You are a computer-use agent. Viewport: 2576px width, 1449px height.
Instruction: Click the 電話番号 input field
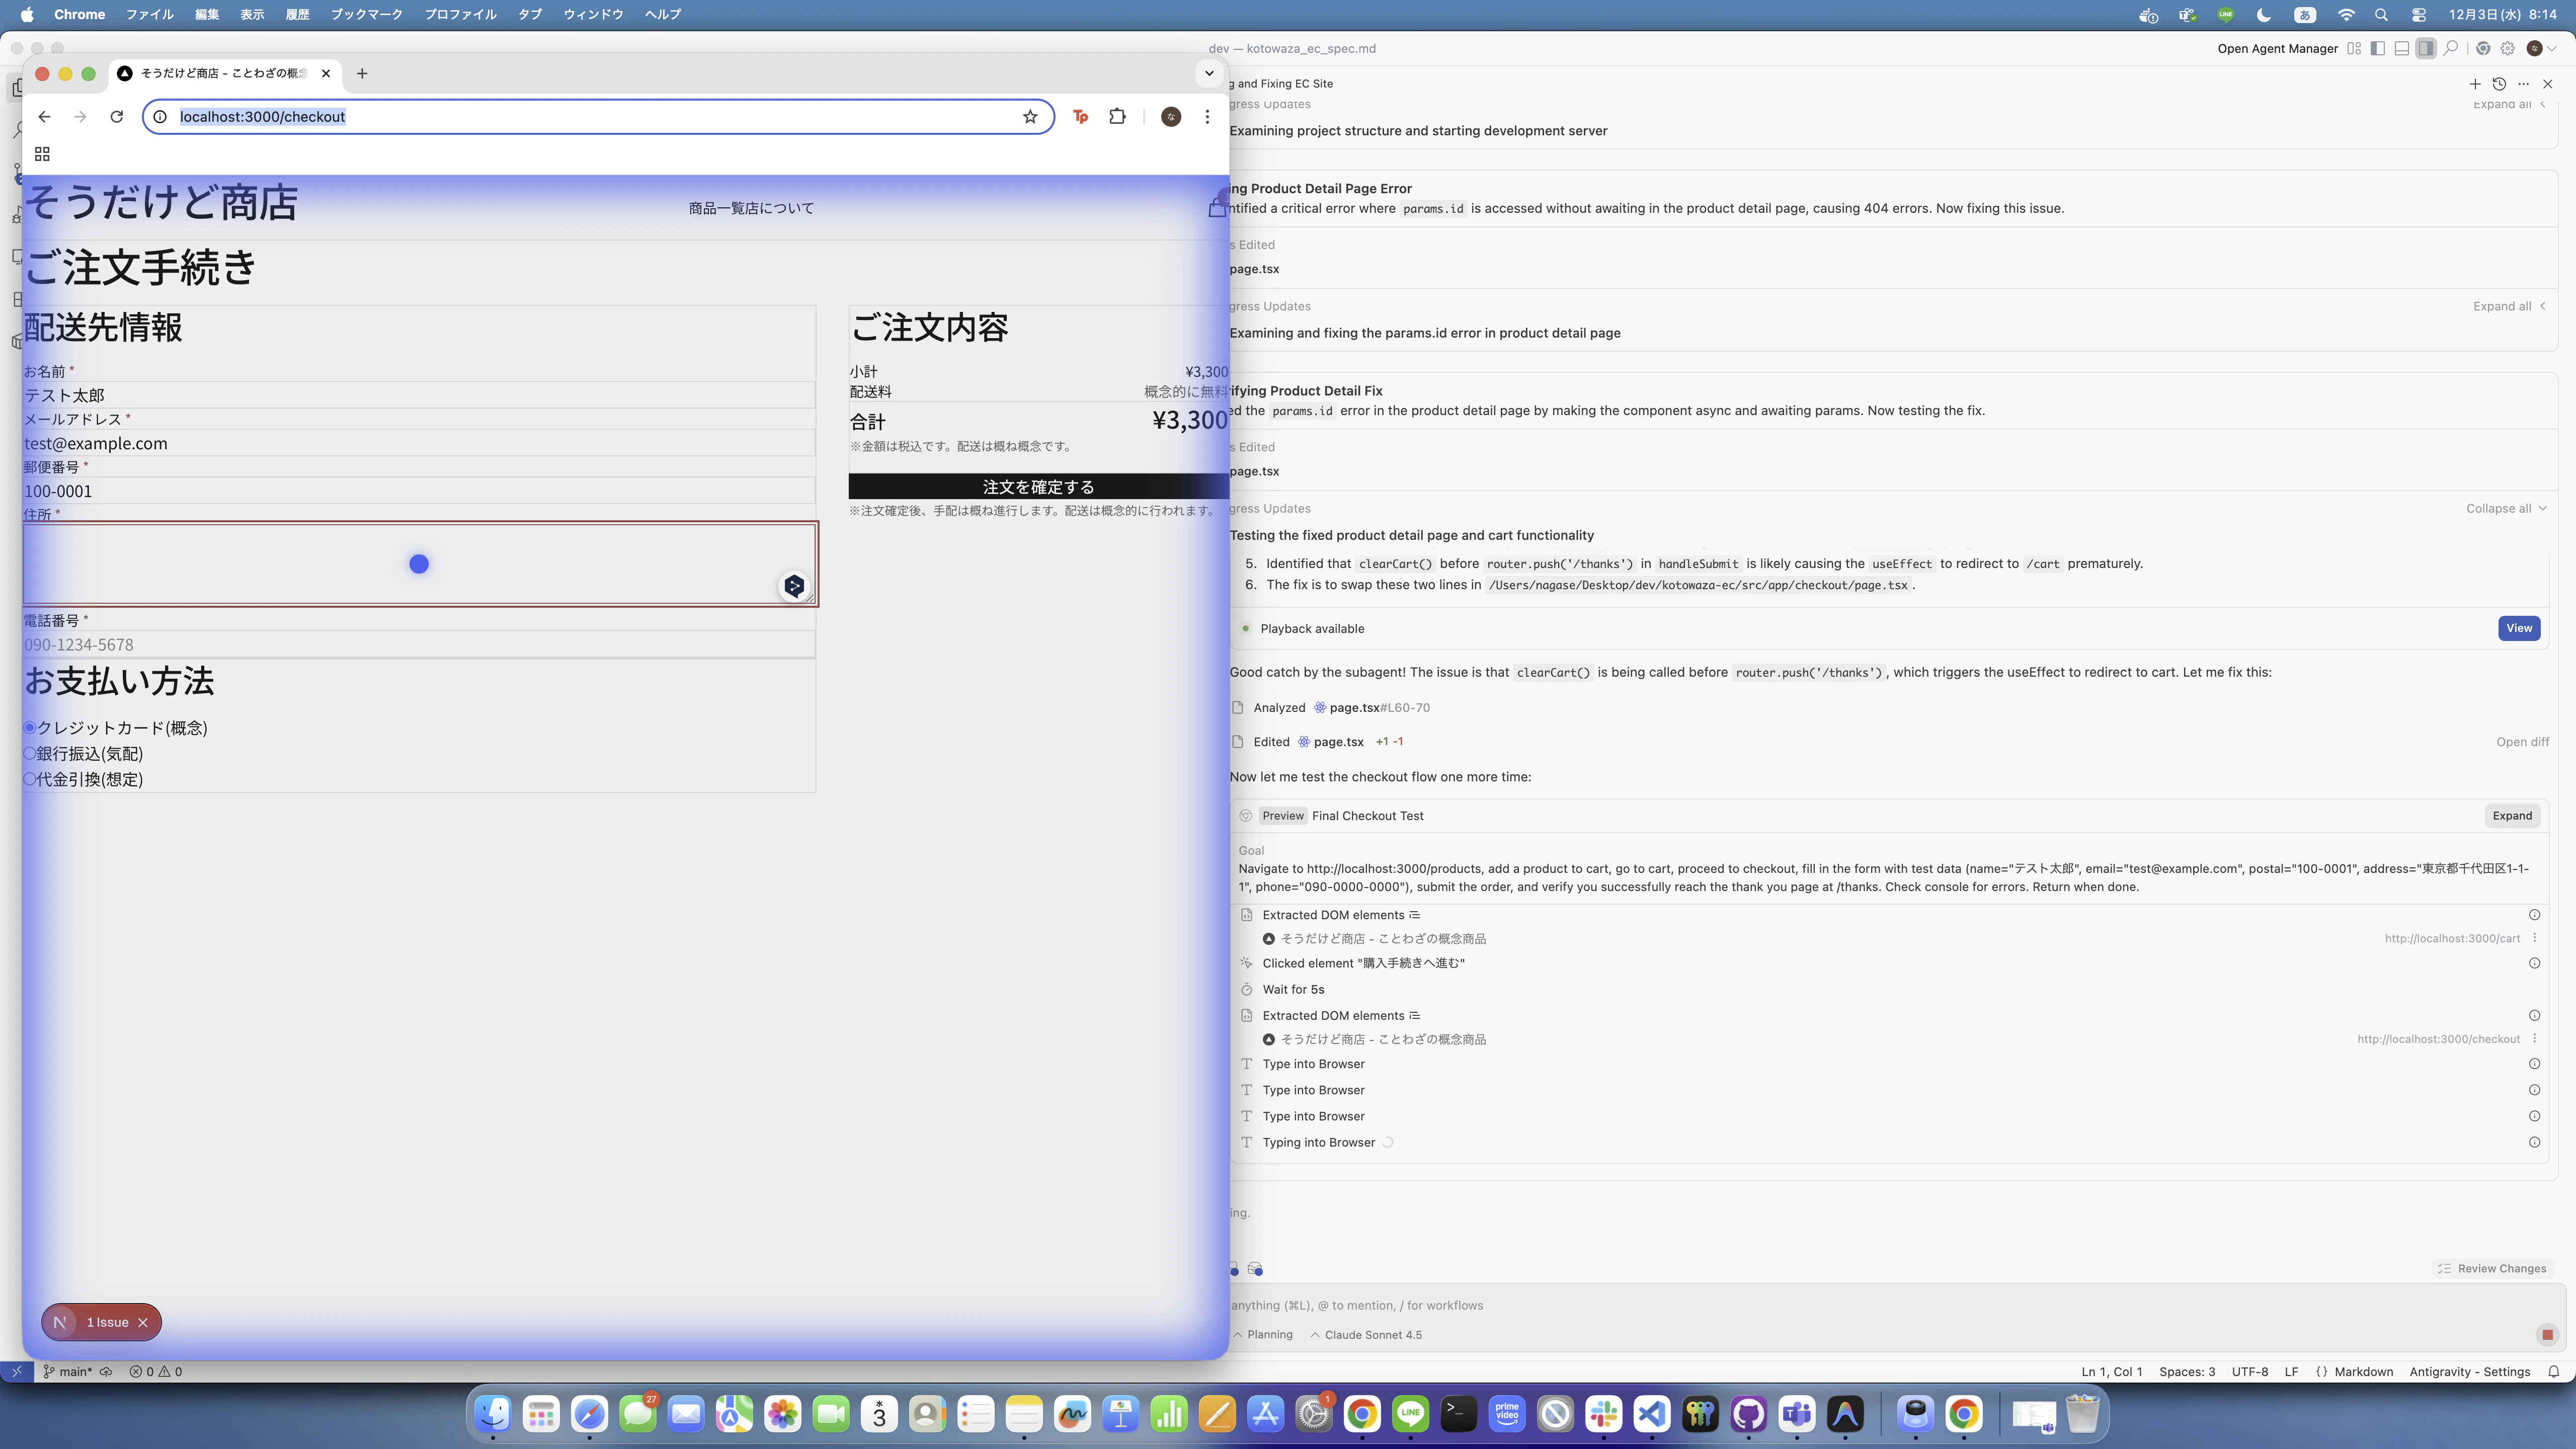(418, 645)
